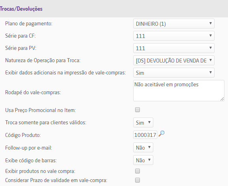Expand Natureza de Operação para Troca dropdown

pos(174,60)
